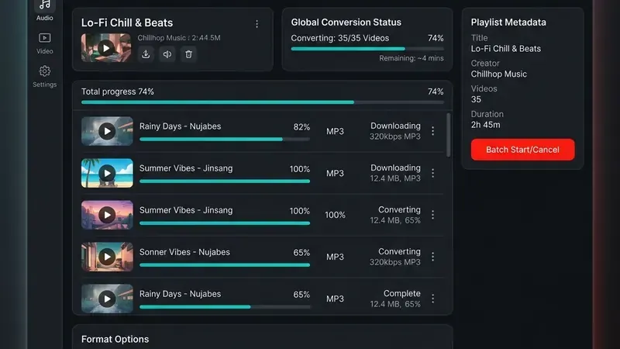
Task: Click the 'Complete' status on Rainy Days row
Action: [401, 294]
